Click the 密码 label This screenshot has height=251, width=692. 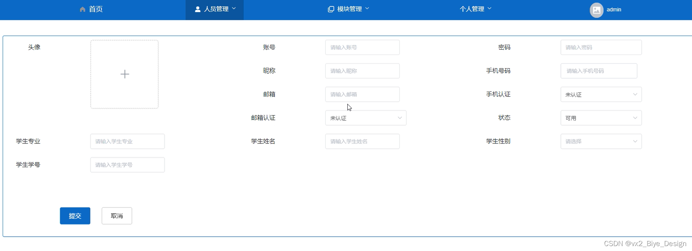[504, 47]
